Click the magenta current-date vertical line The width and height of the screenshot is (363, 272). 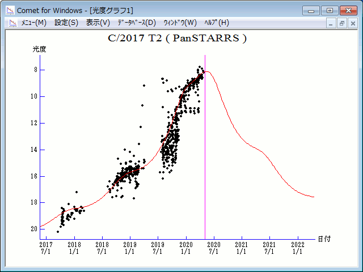pos(205,147)
